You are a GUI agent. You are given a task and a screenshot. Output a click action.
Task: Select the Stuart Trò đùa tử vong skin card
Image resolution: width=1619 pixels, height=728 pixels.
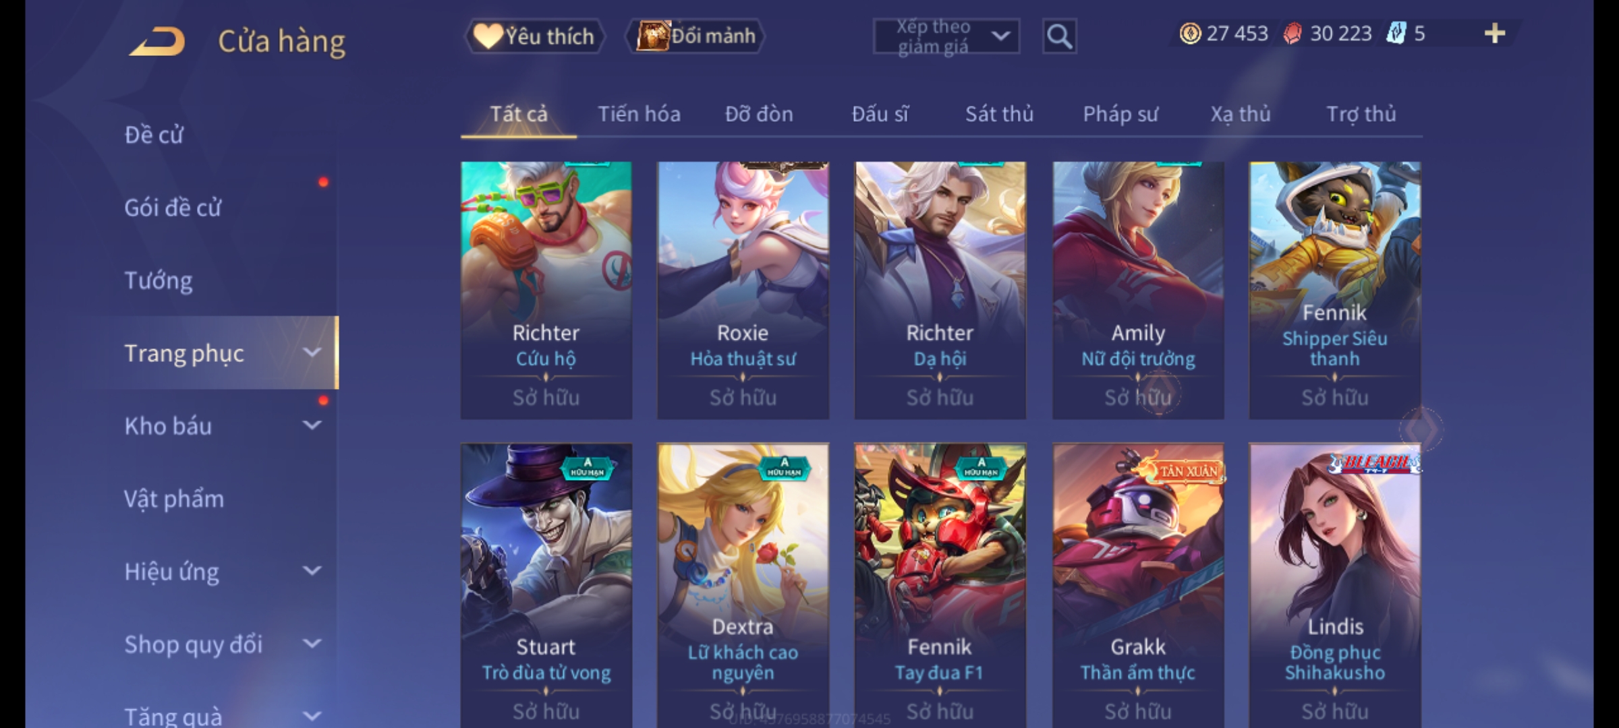[546, 585]
